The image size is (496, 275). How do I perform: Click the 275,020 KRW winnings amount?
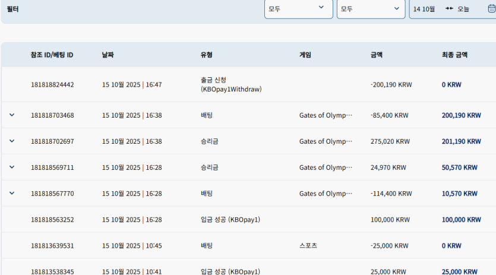click(x=390, y=141)
